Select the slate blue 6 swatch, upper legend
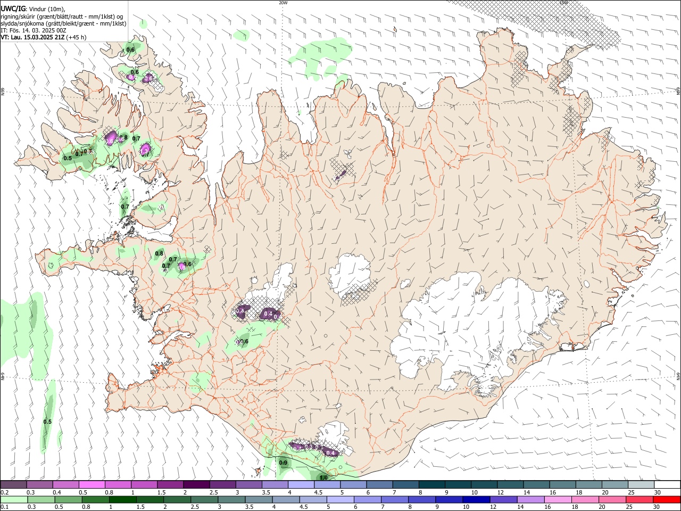681x511 pixels. [x=378, y=485]
